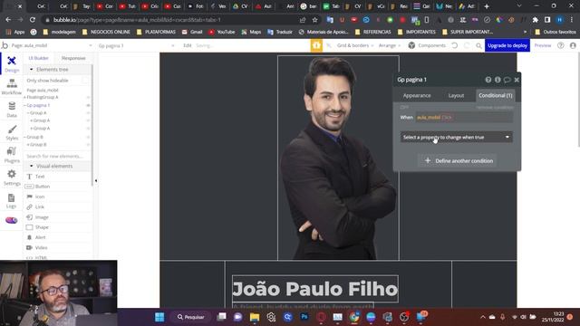
Task: Pick the Link element from the palette
Action: [57, 207]
